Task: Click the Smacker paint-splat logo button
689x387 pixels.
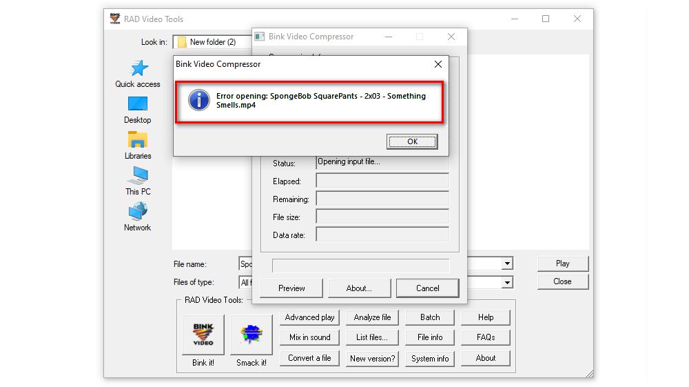Action: point(251,335)
